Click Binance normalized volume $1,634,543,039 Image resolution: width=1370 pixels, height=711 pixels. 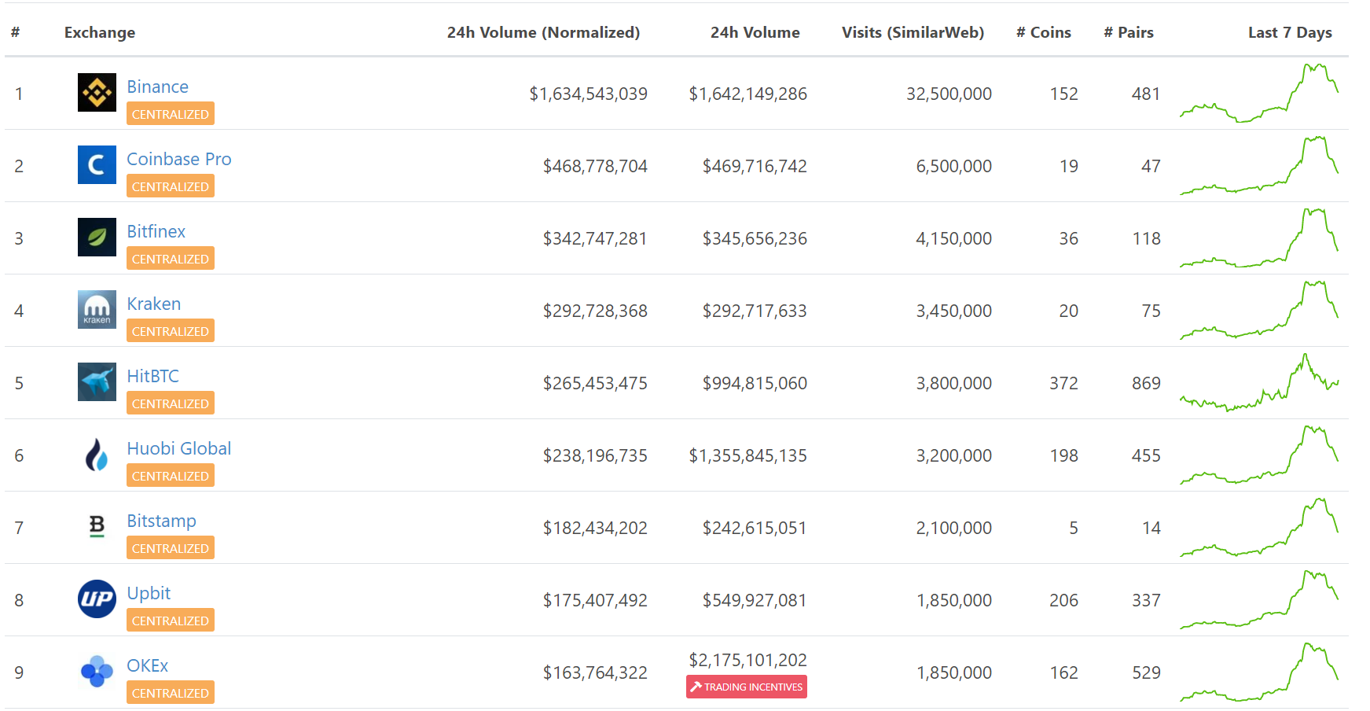(588, 94)
